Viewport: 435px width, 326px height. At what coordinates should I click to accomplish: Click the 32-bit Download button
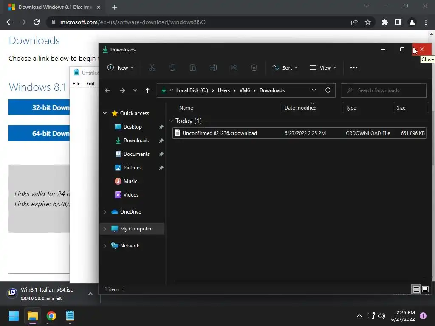[39, 107]
